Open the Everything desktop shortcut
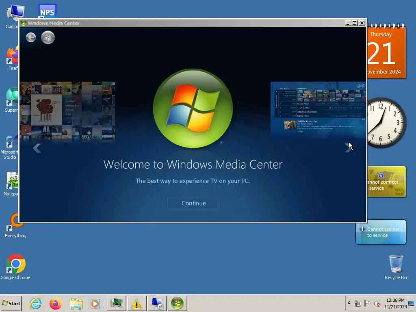416x312 pixels. coord(15,225)
